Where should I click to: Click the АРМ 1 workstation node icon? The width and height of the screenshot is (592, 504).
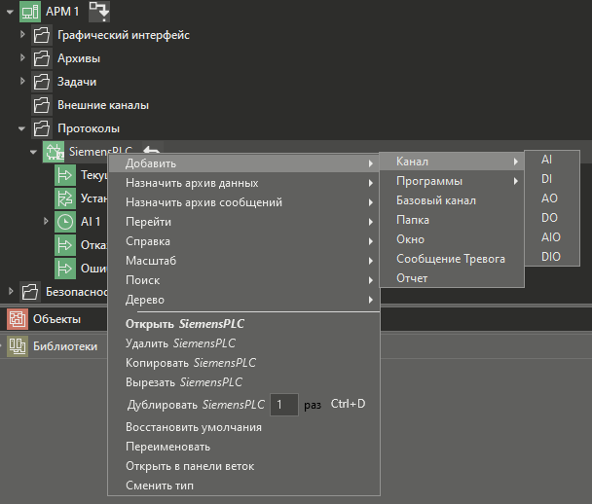(x=30, y=12)
